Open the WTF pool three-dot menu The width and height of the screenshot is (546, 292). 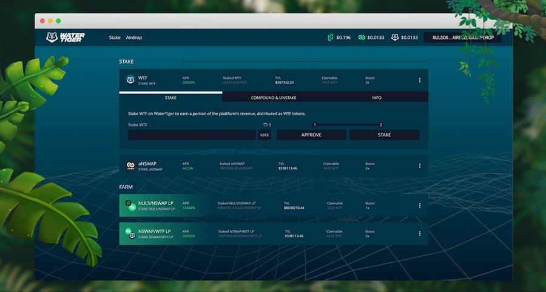click(420, 80)
